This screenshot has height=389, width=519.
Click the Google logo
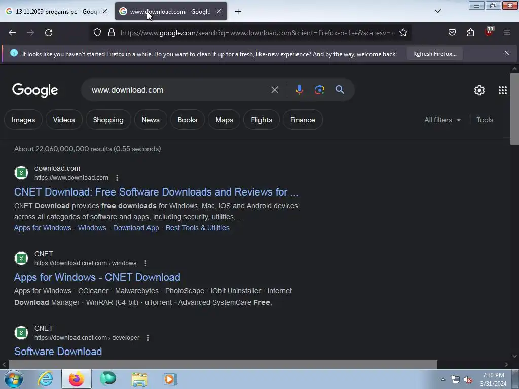coord(35,90)
